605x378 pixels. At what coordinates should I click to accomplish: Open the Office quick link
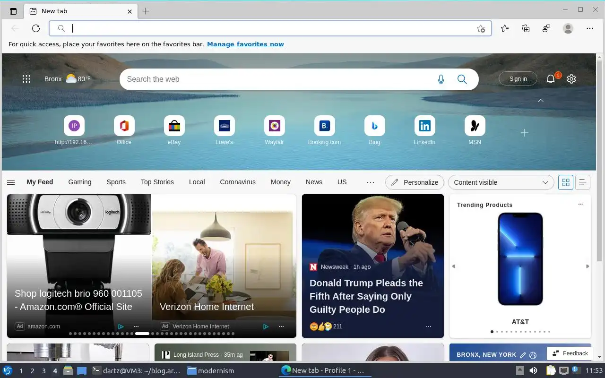pos(124,130)
